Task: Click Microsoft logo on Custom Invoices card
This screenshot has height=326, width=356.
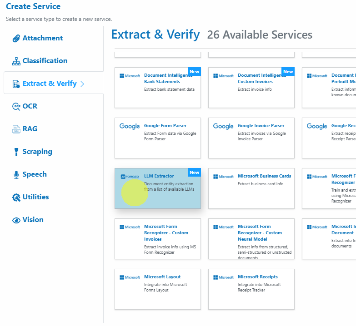Action: pos(223,76)
